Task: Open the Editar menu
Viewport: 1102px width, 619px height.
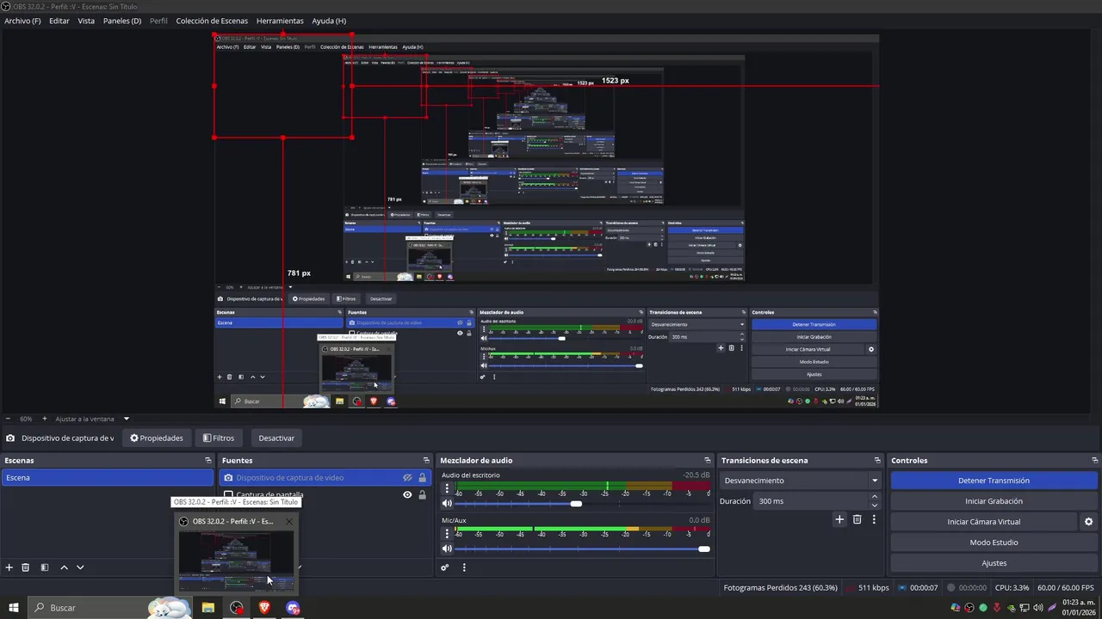Action: (59, 21)
